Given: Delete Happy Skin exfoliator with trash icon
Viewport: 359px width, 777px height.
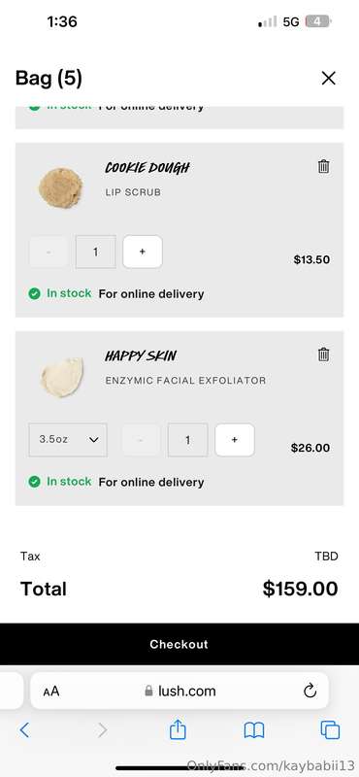Looking at the screenshot, I should point(323,355).
